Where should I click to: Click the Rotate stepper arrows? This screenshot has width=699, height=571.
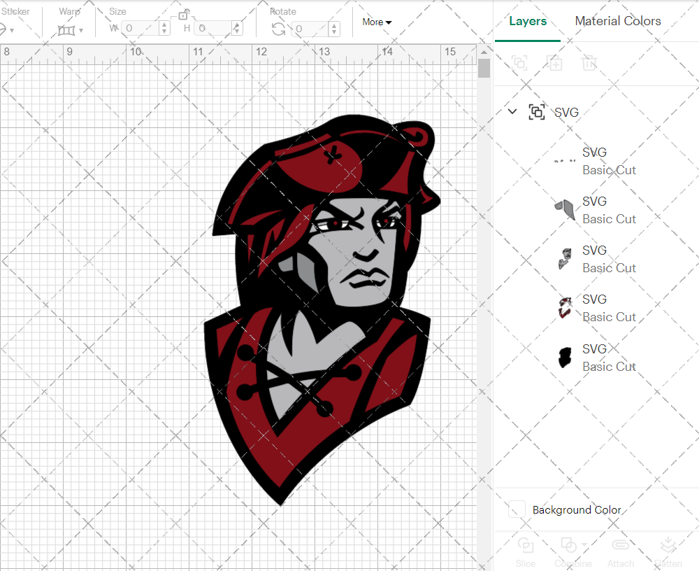pos(334,29)
